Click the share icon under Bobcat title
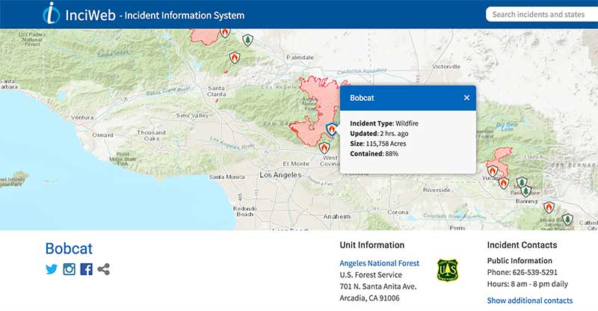Viewport: 598px width, 311px height. [x=104, y=269]
